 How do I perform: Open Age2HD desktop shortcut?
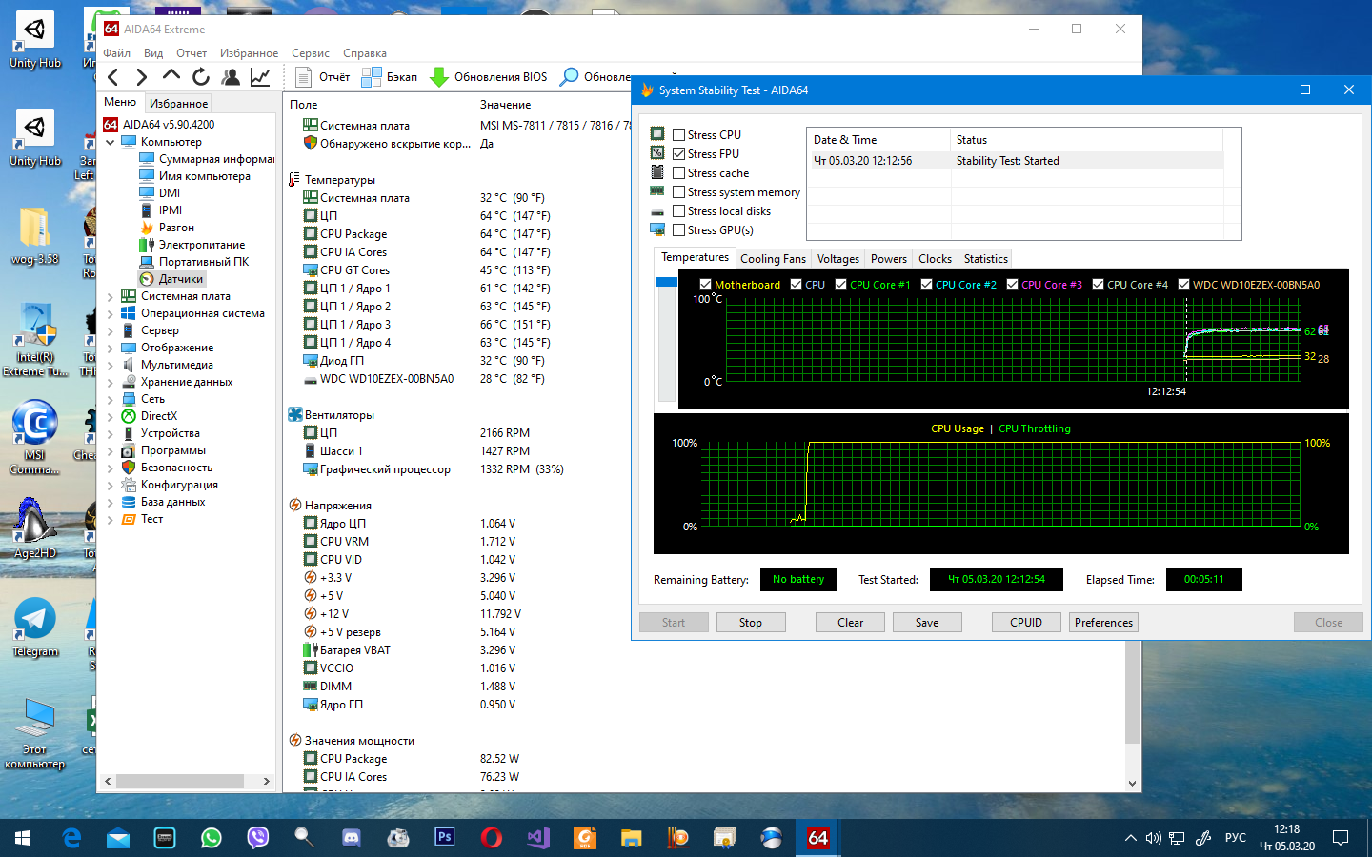(x=35, y=528)
